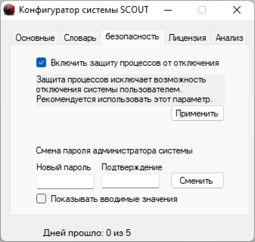Go to the Лицензия tab
The image size is (255, 242).
[x=187, y=38]
